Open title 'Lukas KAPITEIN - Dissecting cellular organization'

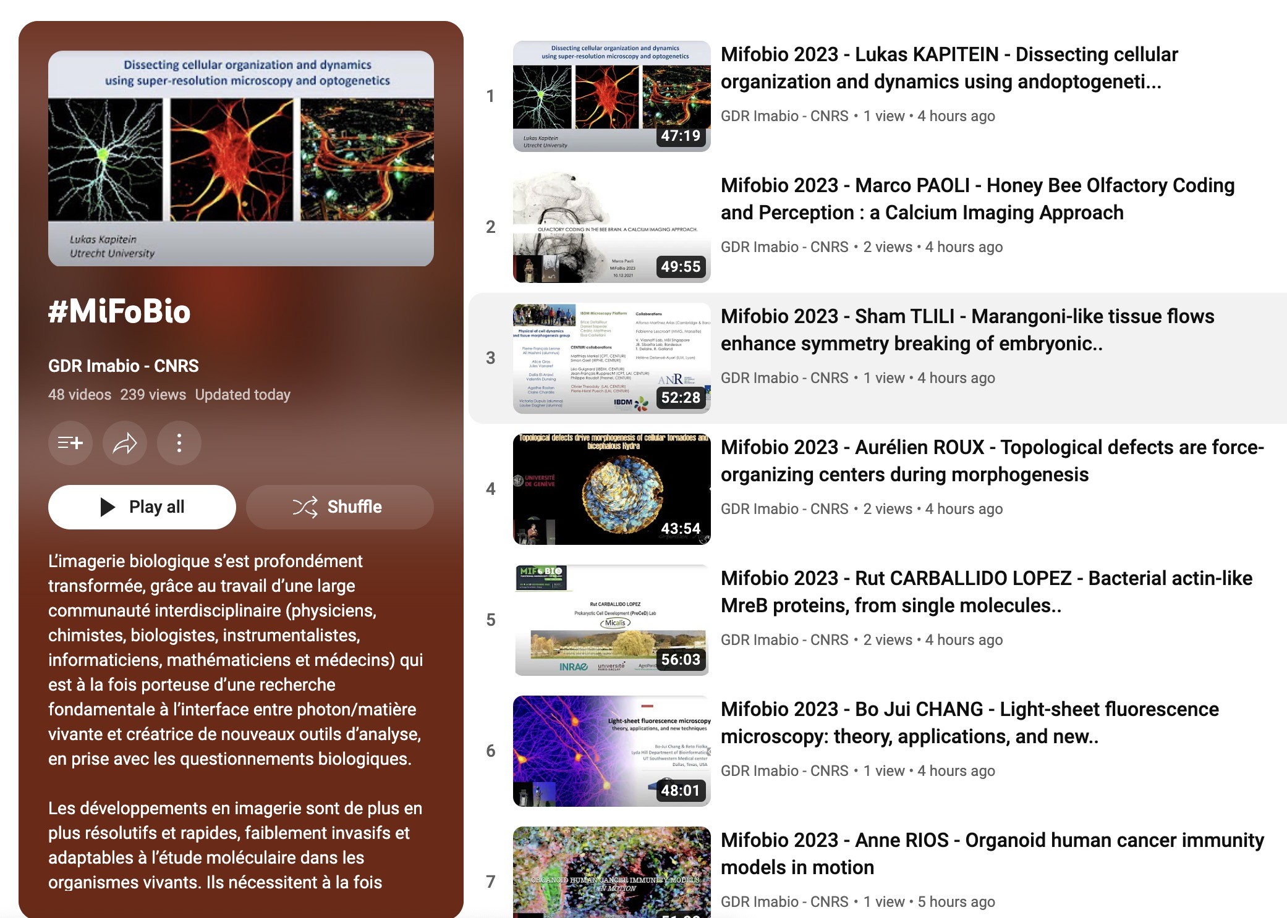point(949,68)
